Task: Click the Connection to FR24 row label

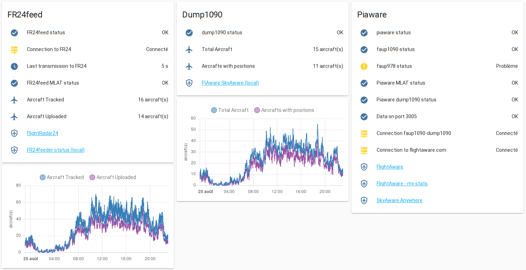Action: click(49, 49)
